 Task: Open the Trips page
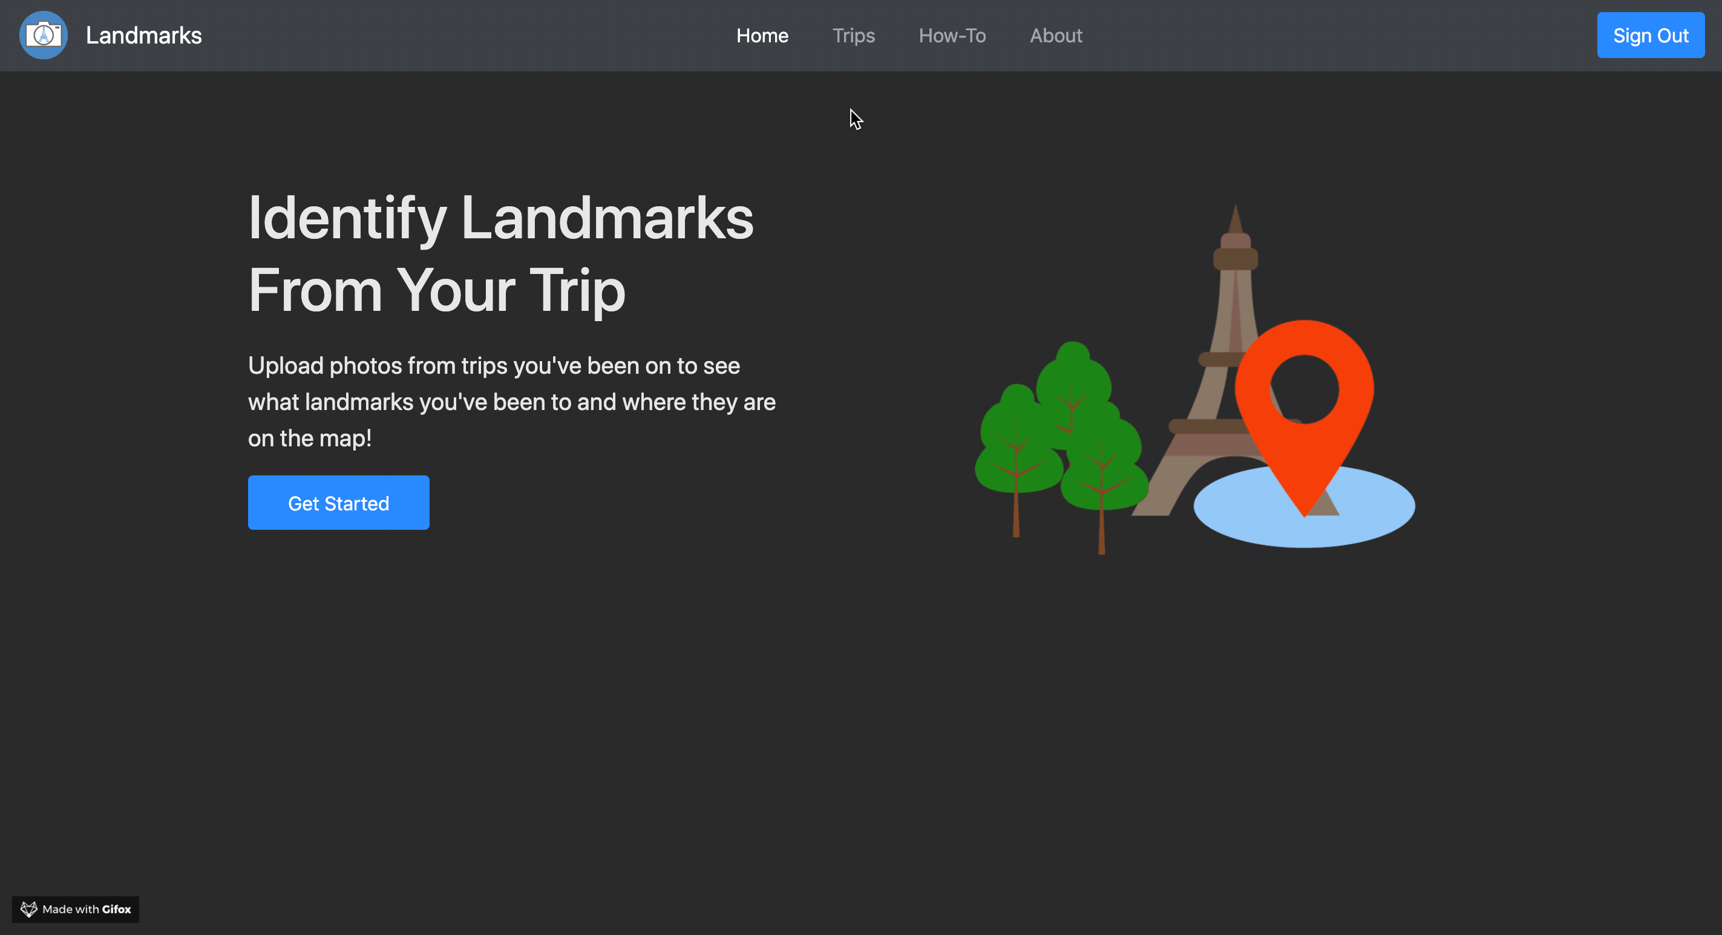pyautogui.click(x=853, y=36)
